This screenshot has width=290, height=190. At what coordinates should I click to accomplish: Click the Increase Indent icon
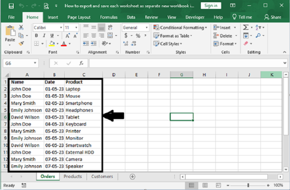point(94,44)
